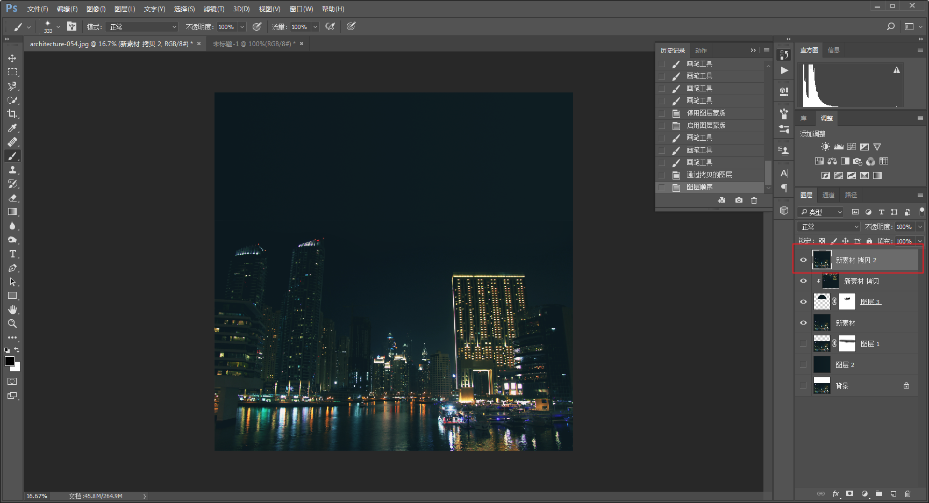929x503 pixels.
Task: Select the Hand tool
Action: [12, 310]
